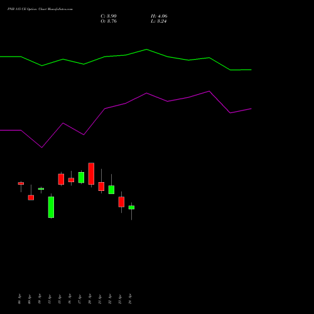Click the thin green candle on 10 Apr
The width and height of the screenshot is (314, 314).
click(x=41, y=189)
